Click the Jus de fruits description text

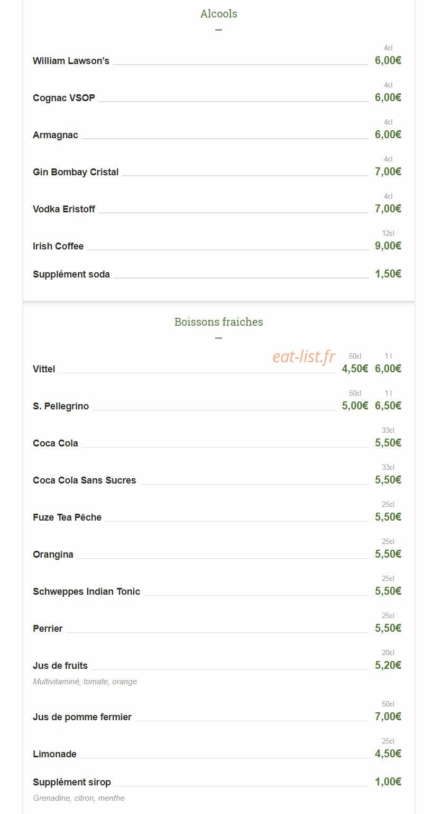[85, 682]
